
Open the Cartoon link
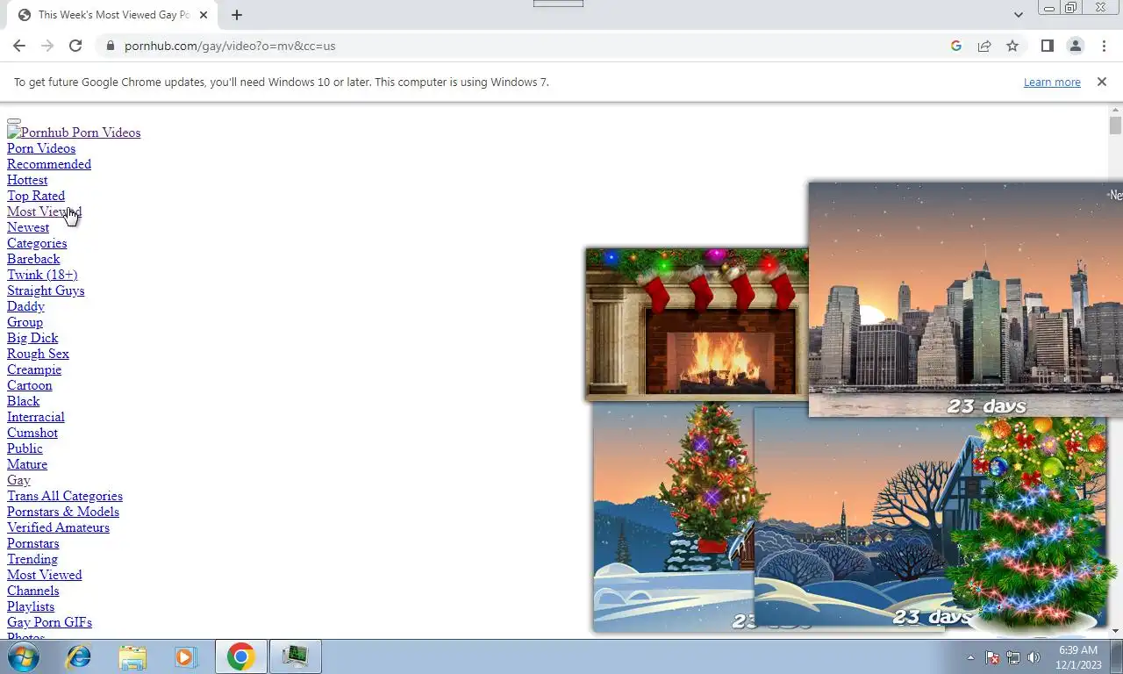click(30, 385)
